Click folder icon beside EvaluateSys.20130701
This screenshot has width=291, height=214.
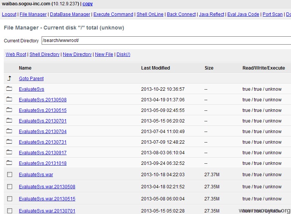[9, 120]
